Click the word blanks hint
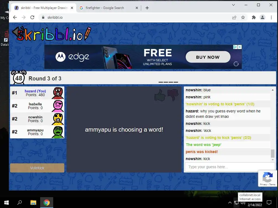Screen dimensions: 278x208 click(168, 82)
